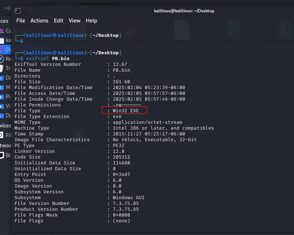Open the View menu
294x235 pixels.
click(74, 21)
